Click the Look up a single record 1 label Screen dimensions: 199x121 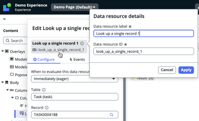[55, 43]
